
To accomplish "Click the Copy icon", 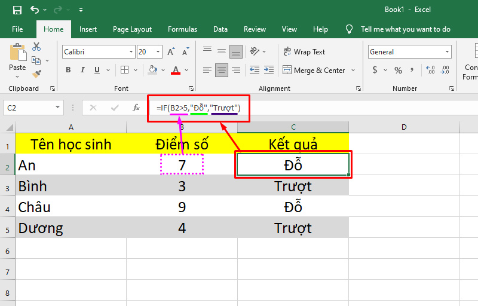I will tap(36, 60).
